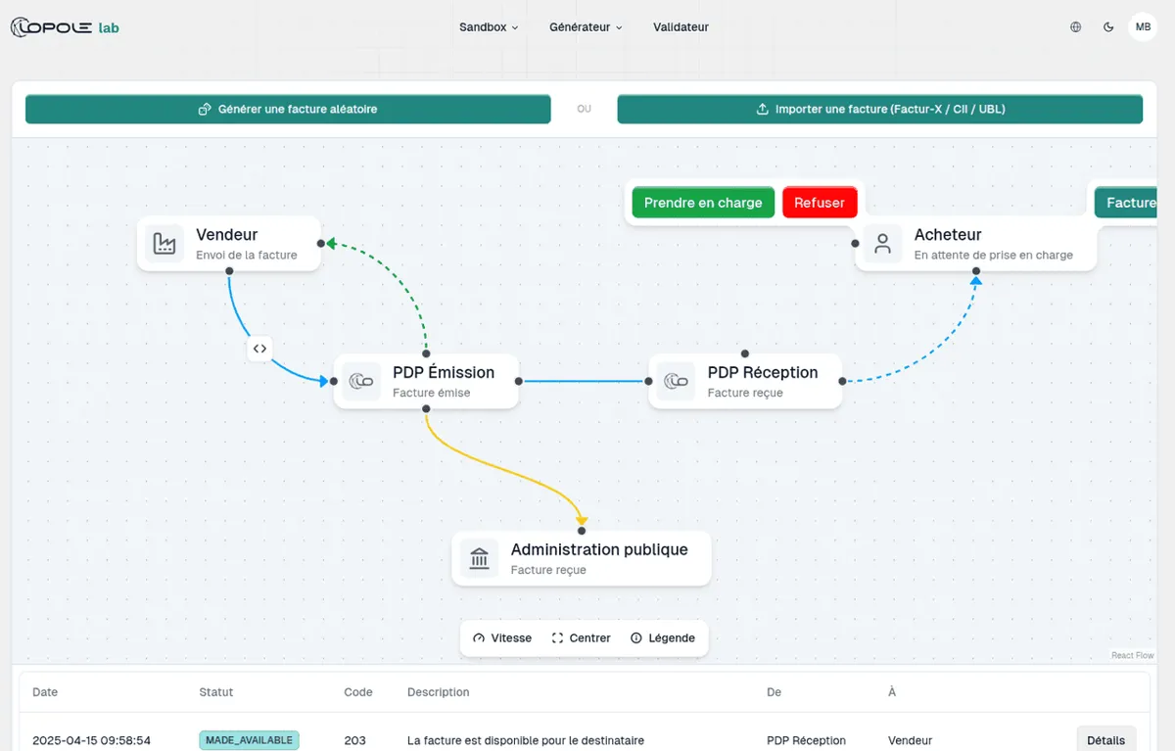Screen dimensions: 1175x751
Task: Show the Légende panel
Action: (x=663, y=637)
